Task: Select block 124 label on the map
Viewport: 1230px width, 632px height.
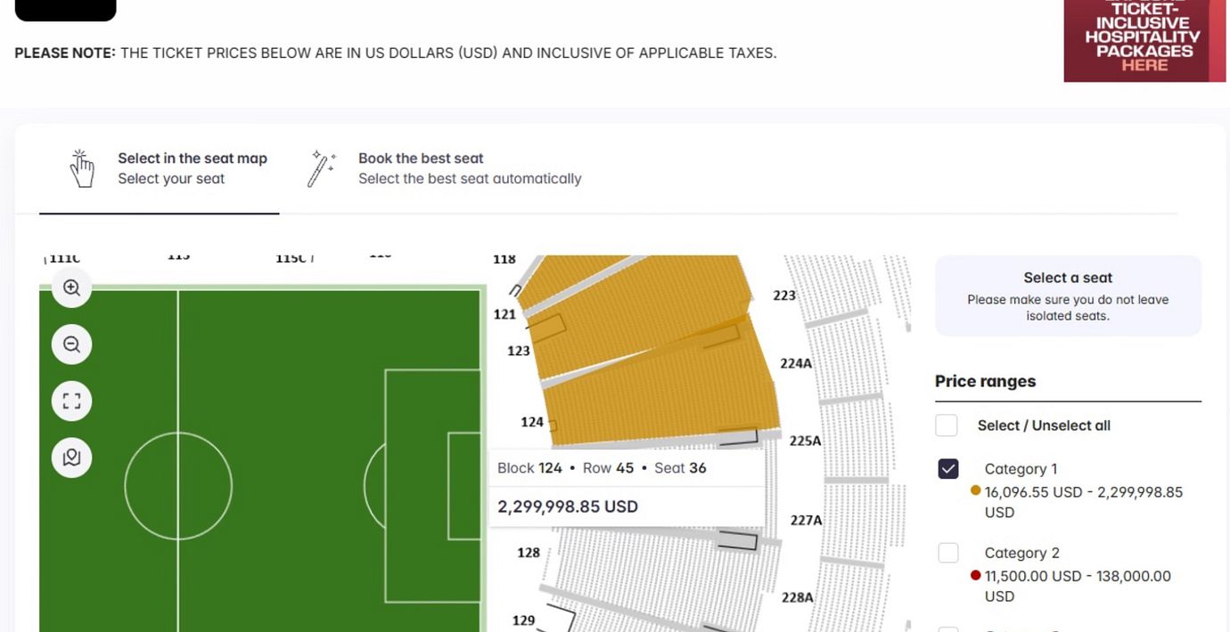Action: 532,422
